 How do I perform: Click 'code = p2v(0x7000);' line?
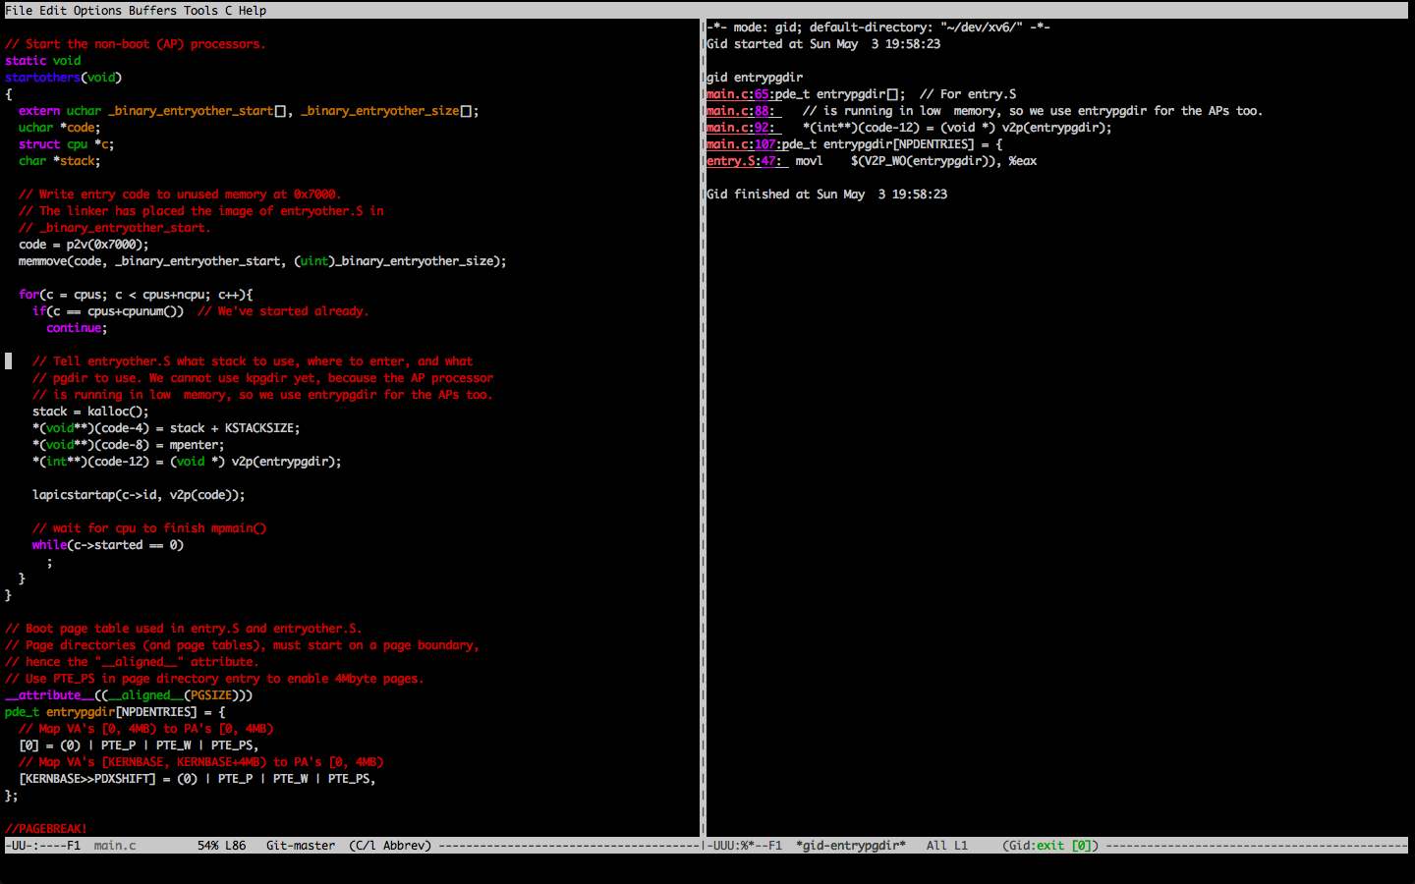pyautogui.click(x=84, y=245)
